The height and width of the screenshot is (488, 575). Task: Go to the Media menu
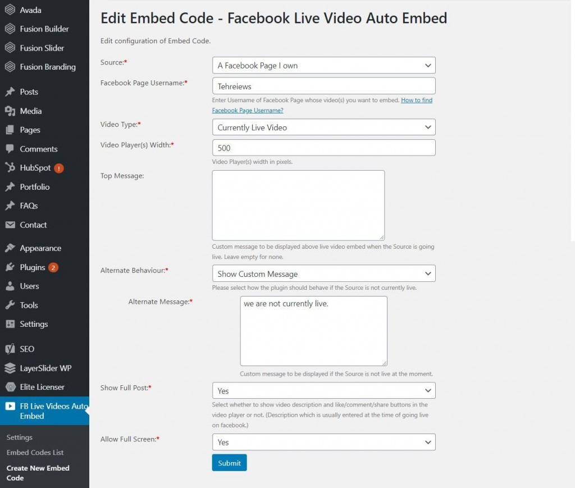(31, 111)
